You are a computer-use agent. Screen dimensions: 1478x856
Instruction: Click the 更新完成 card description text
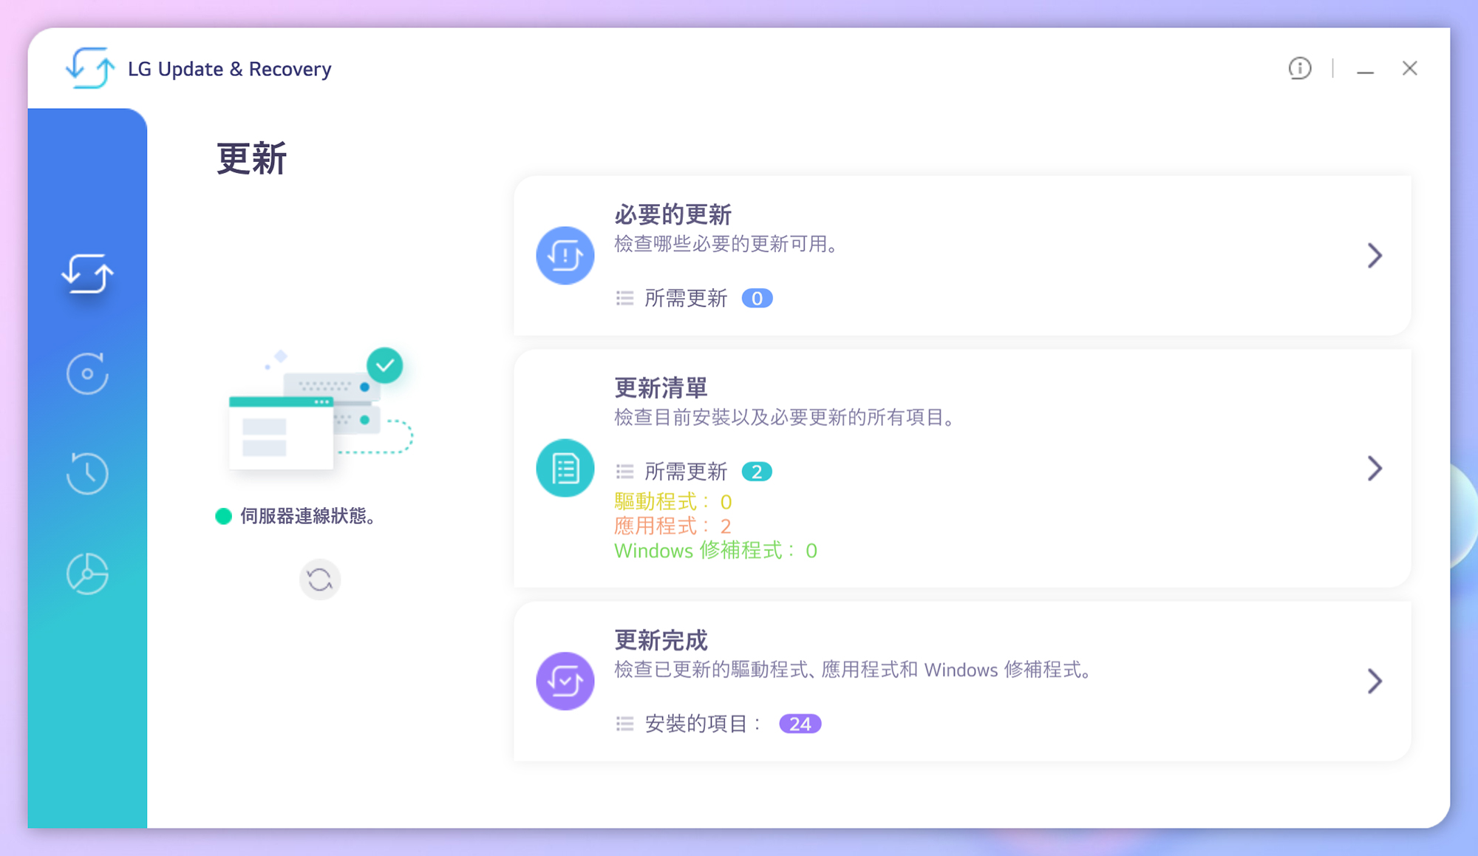pos(854,670)
